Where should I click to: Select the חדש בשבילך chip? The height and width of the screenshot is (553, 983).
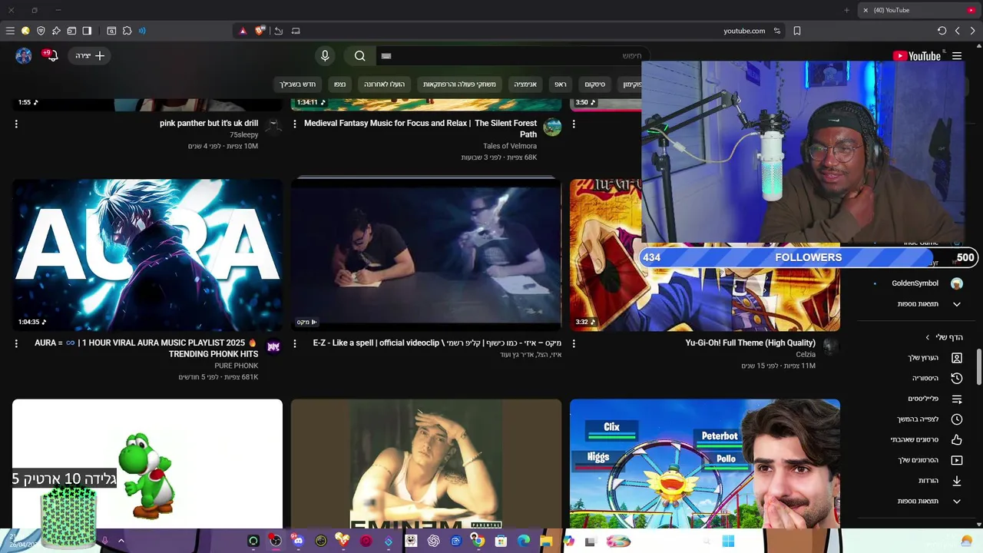pos(298,84)
